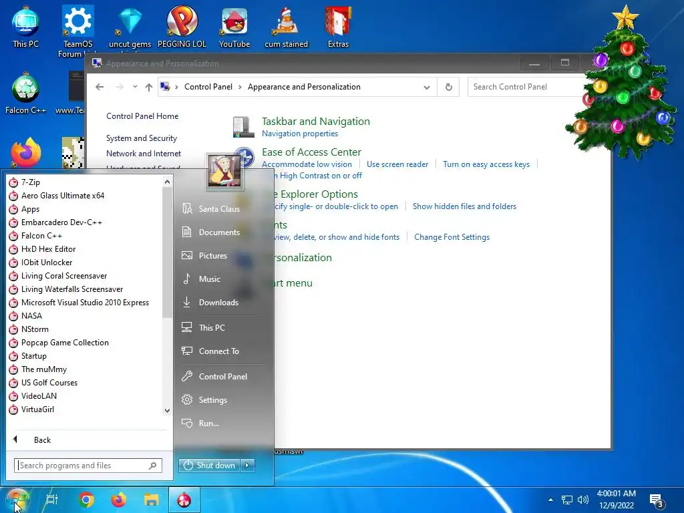Open the VLC cone desktop icon
Screen dimensions: 684x513
coord(286,27)
